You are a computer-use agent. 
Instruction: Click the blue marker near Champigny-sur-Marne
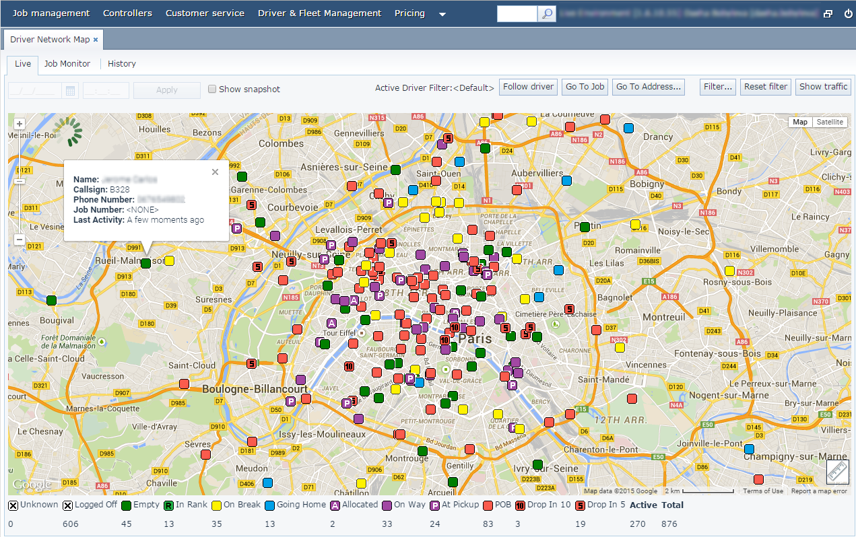749,449
